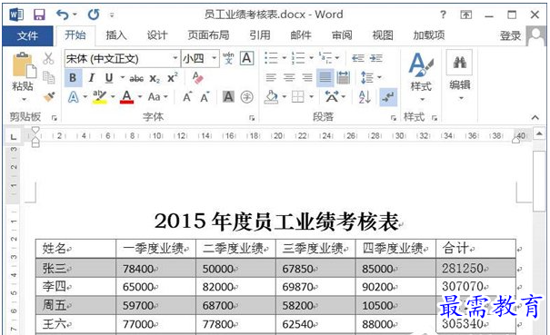Screen dimensions: 550x335
Task: Open the font size dropdown 小四
Action: [214, 58]
